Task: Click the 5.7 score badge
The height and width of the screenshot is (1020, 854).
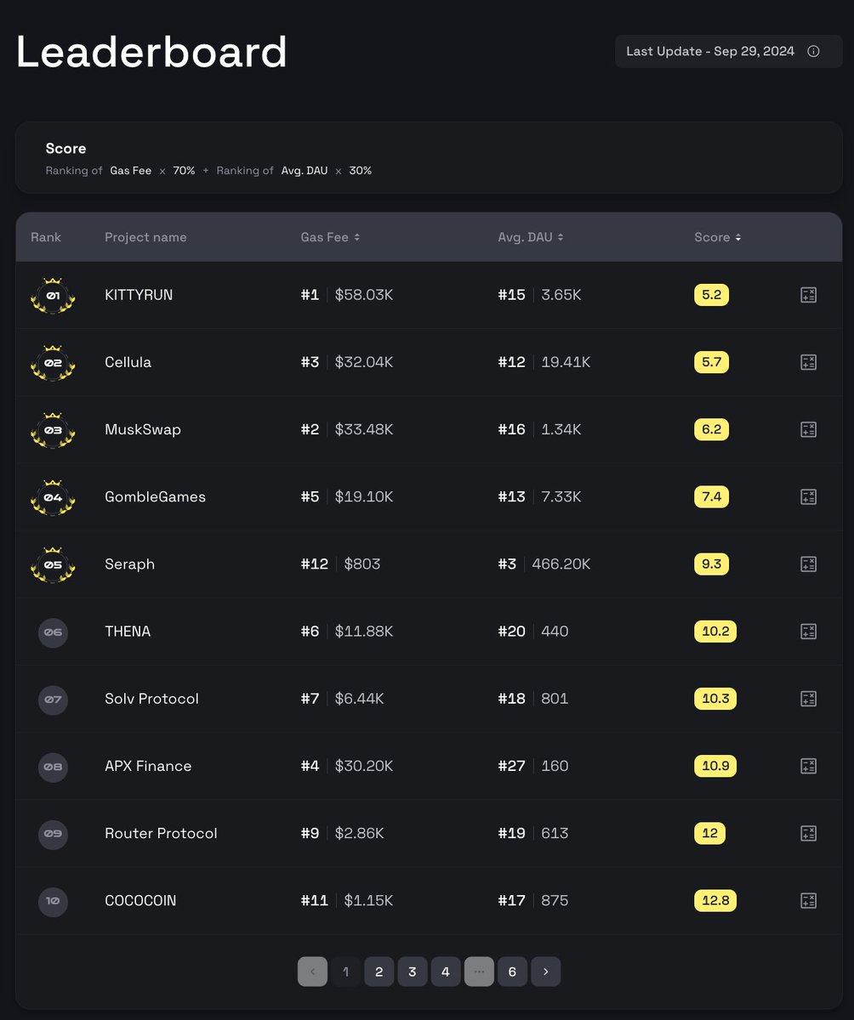Action: (711, 362)
